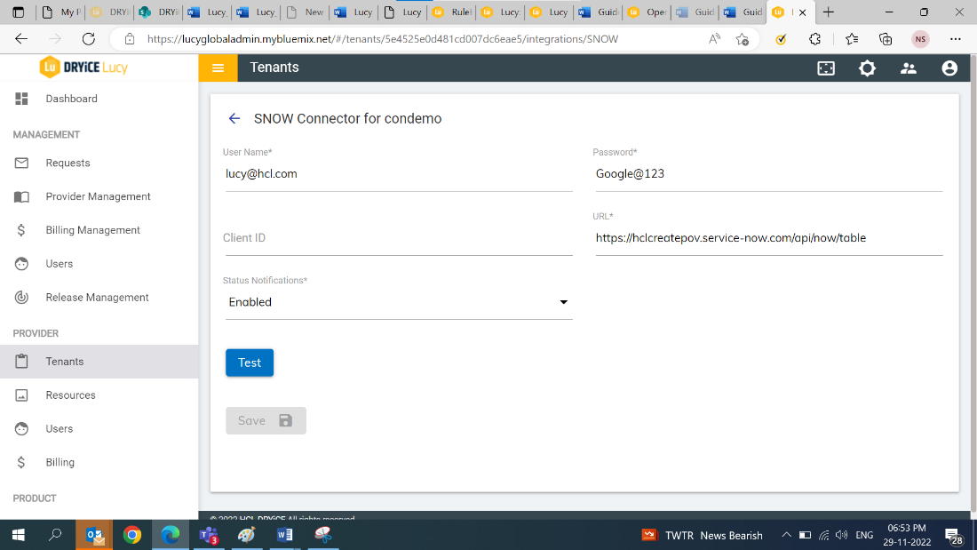977x550 pixels.
Task: Open the user account profile icon
Action: pos(949,68)
